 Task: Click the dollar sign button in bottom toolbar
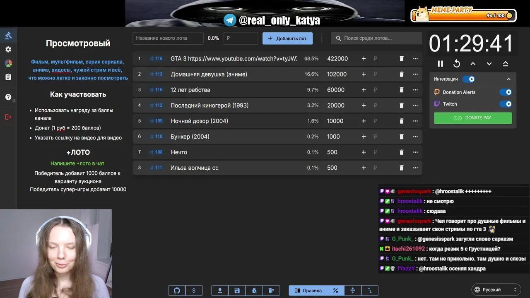click(194, 291)
